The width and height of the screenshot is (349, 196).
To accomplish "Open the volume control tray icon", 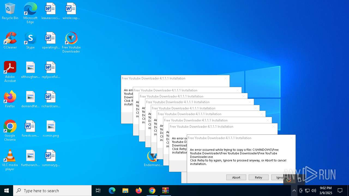I will [314, 191].
